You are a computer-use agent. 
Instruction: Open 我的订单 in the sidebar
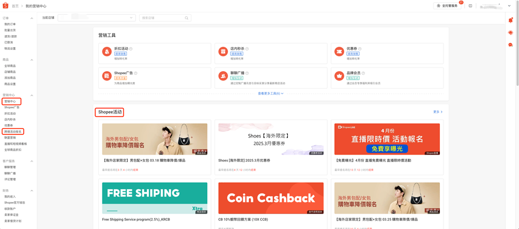10,24
